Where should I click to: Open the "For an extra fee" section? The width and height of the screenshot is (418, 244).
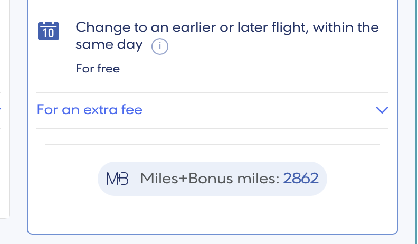pos(212,110)
